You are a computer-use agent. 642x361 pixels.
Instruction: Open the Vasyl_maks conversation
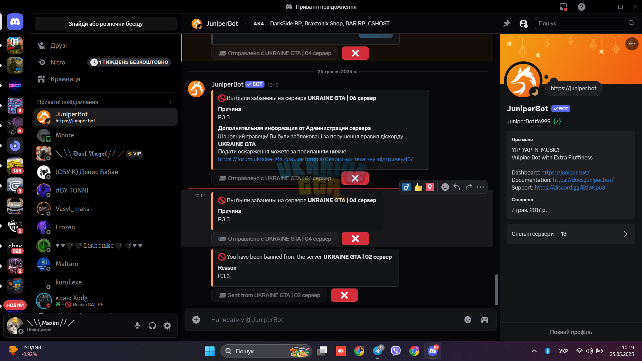106,209
